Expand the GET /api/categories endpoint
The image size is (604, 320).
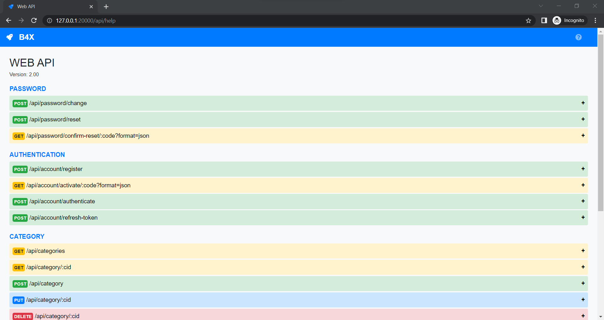click(x=583, y=251)
